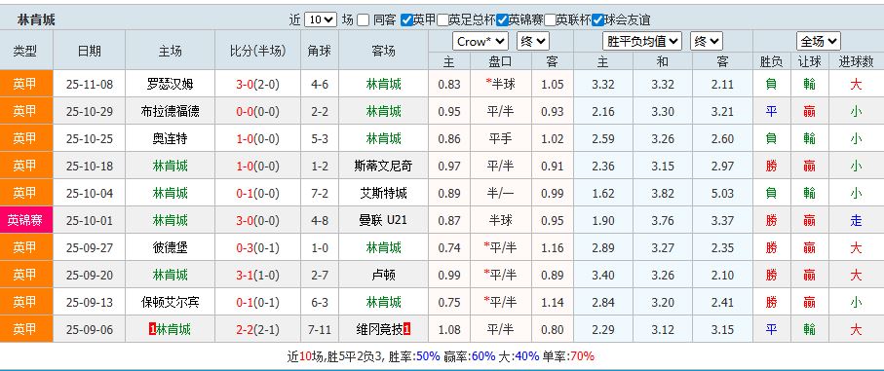Screen dimensions: 884x371
Task: Click corner count 7-11
Action: tap(320, 329)
